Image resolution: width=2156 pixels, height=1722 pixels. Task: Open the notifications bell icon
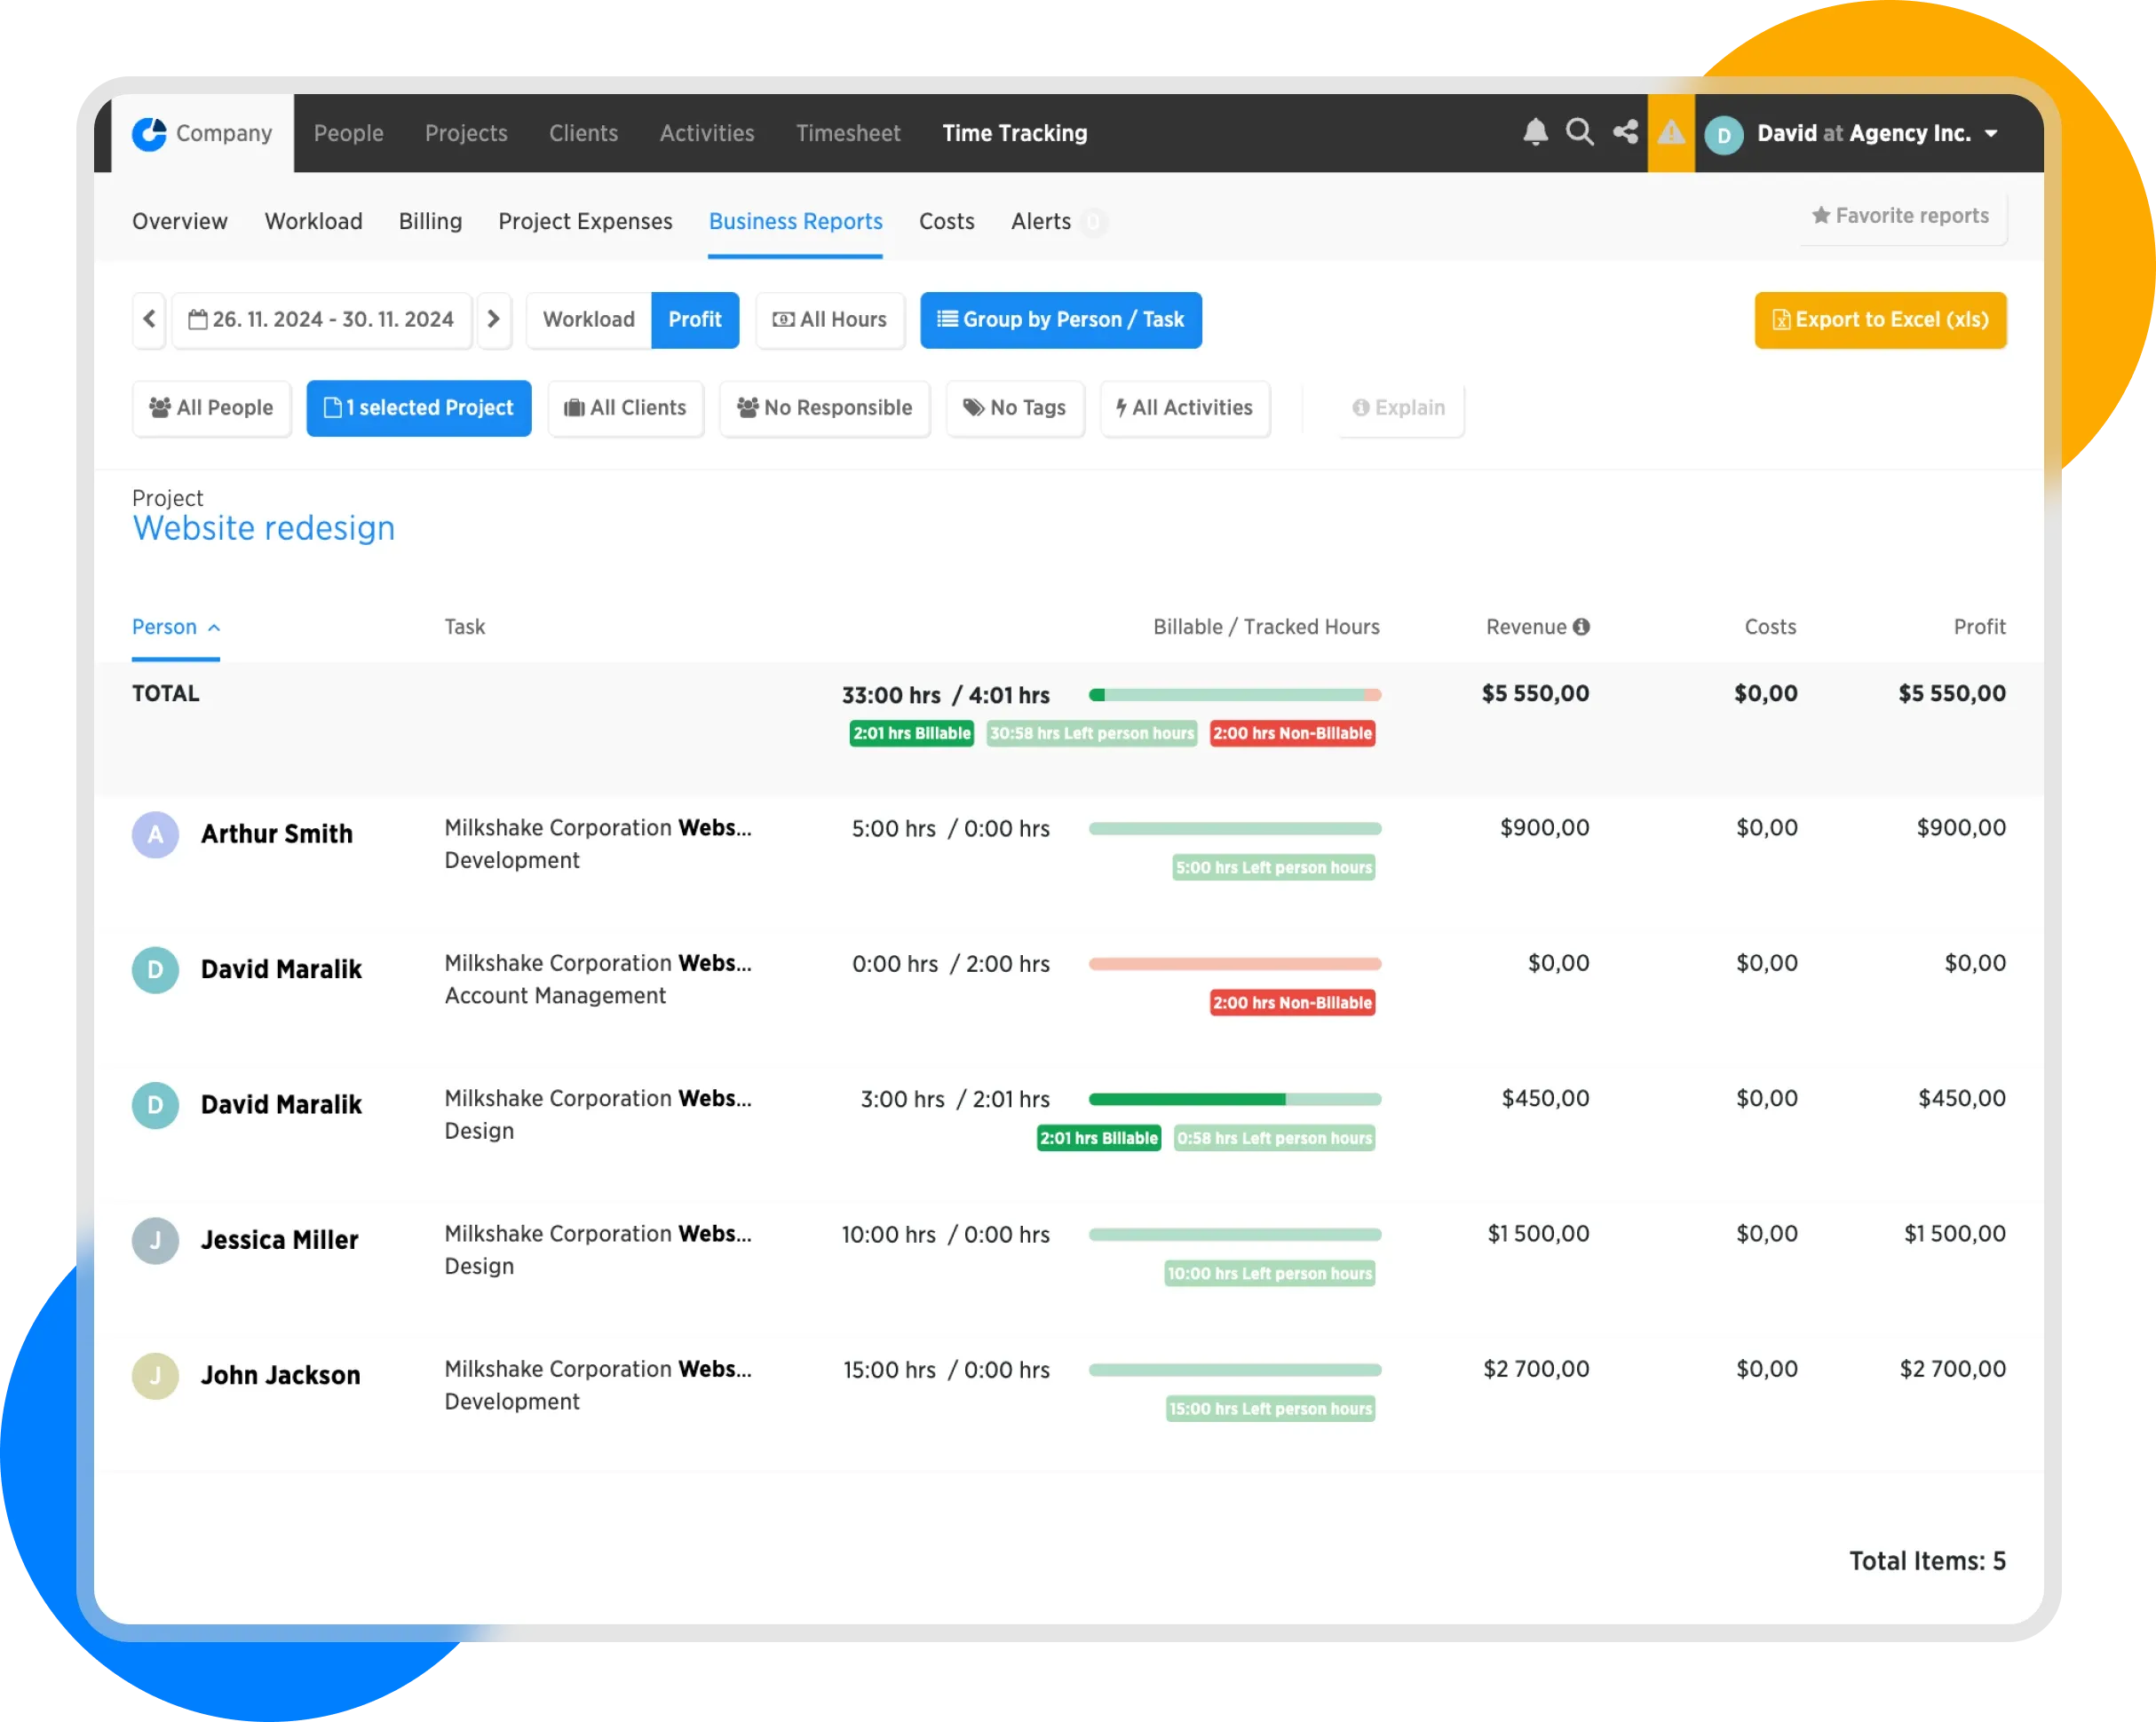pyautogui.click(x=1535, y=132)
